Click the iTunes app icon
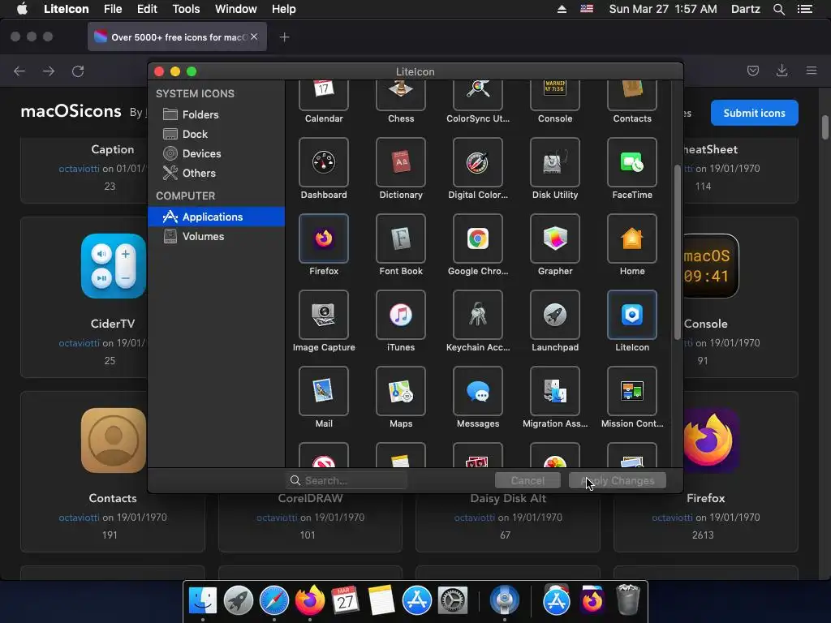 tap(401, 315)
